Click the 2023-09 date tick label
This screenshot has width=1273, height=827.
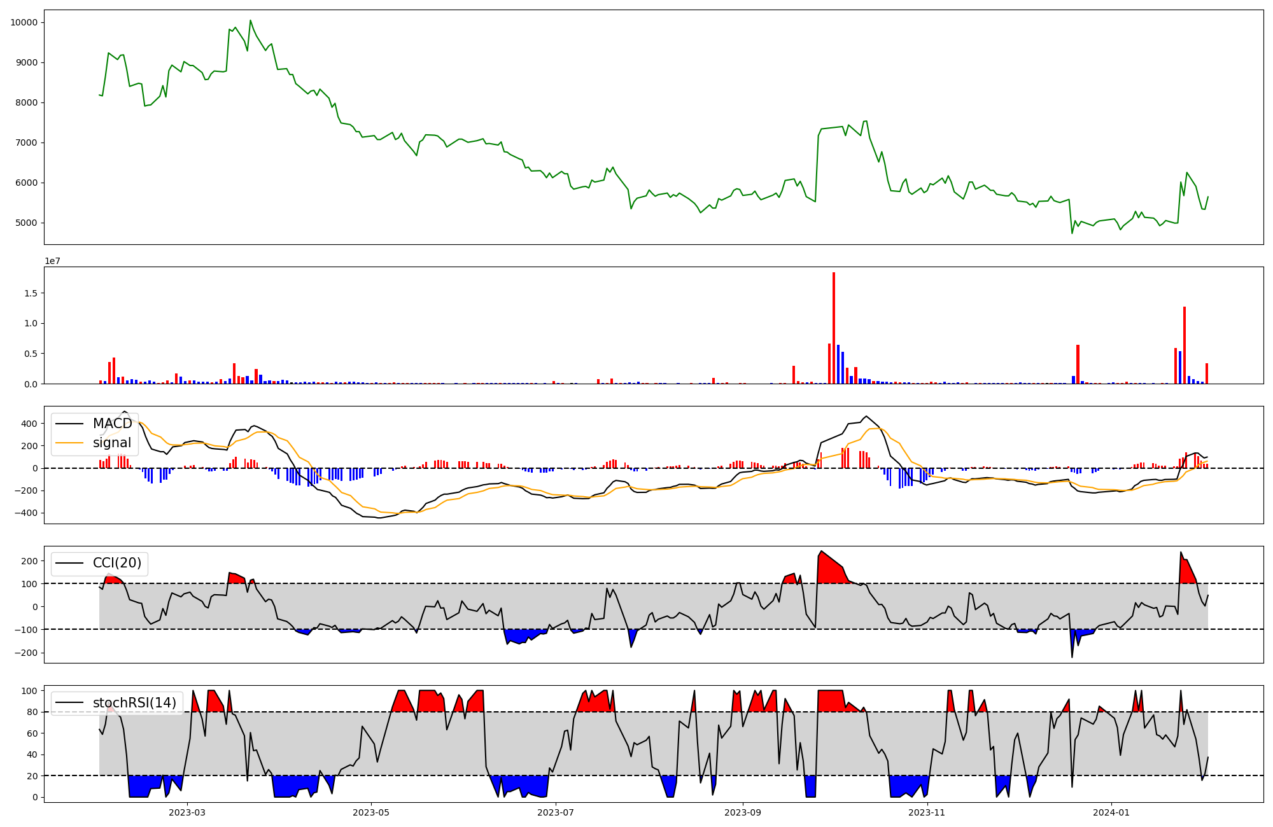(743, 812)
